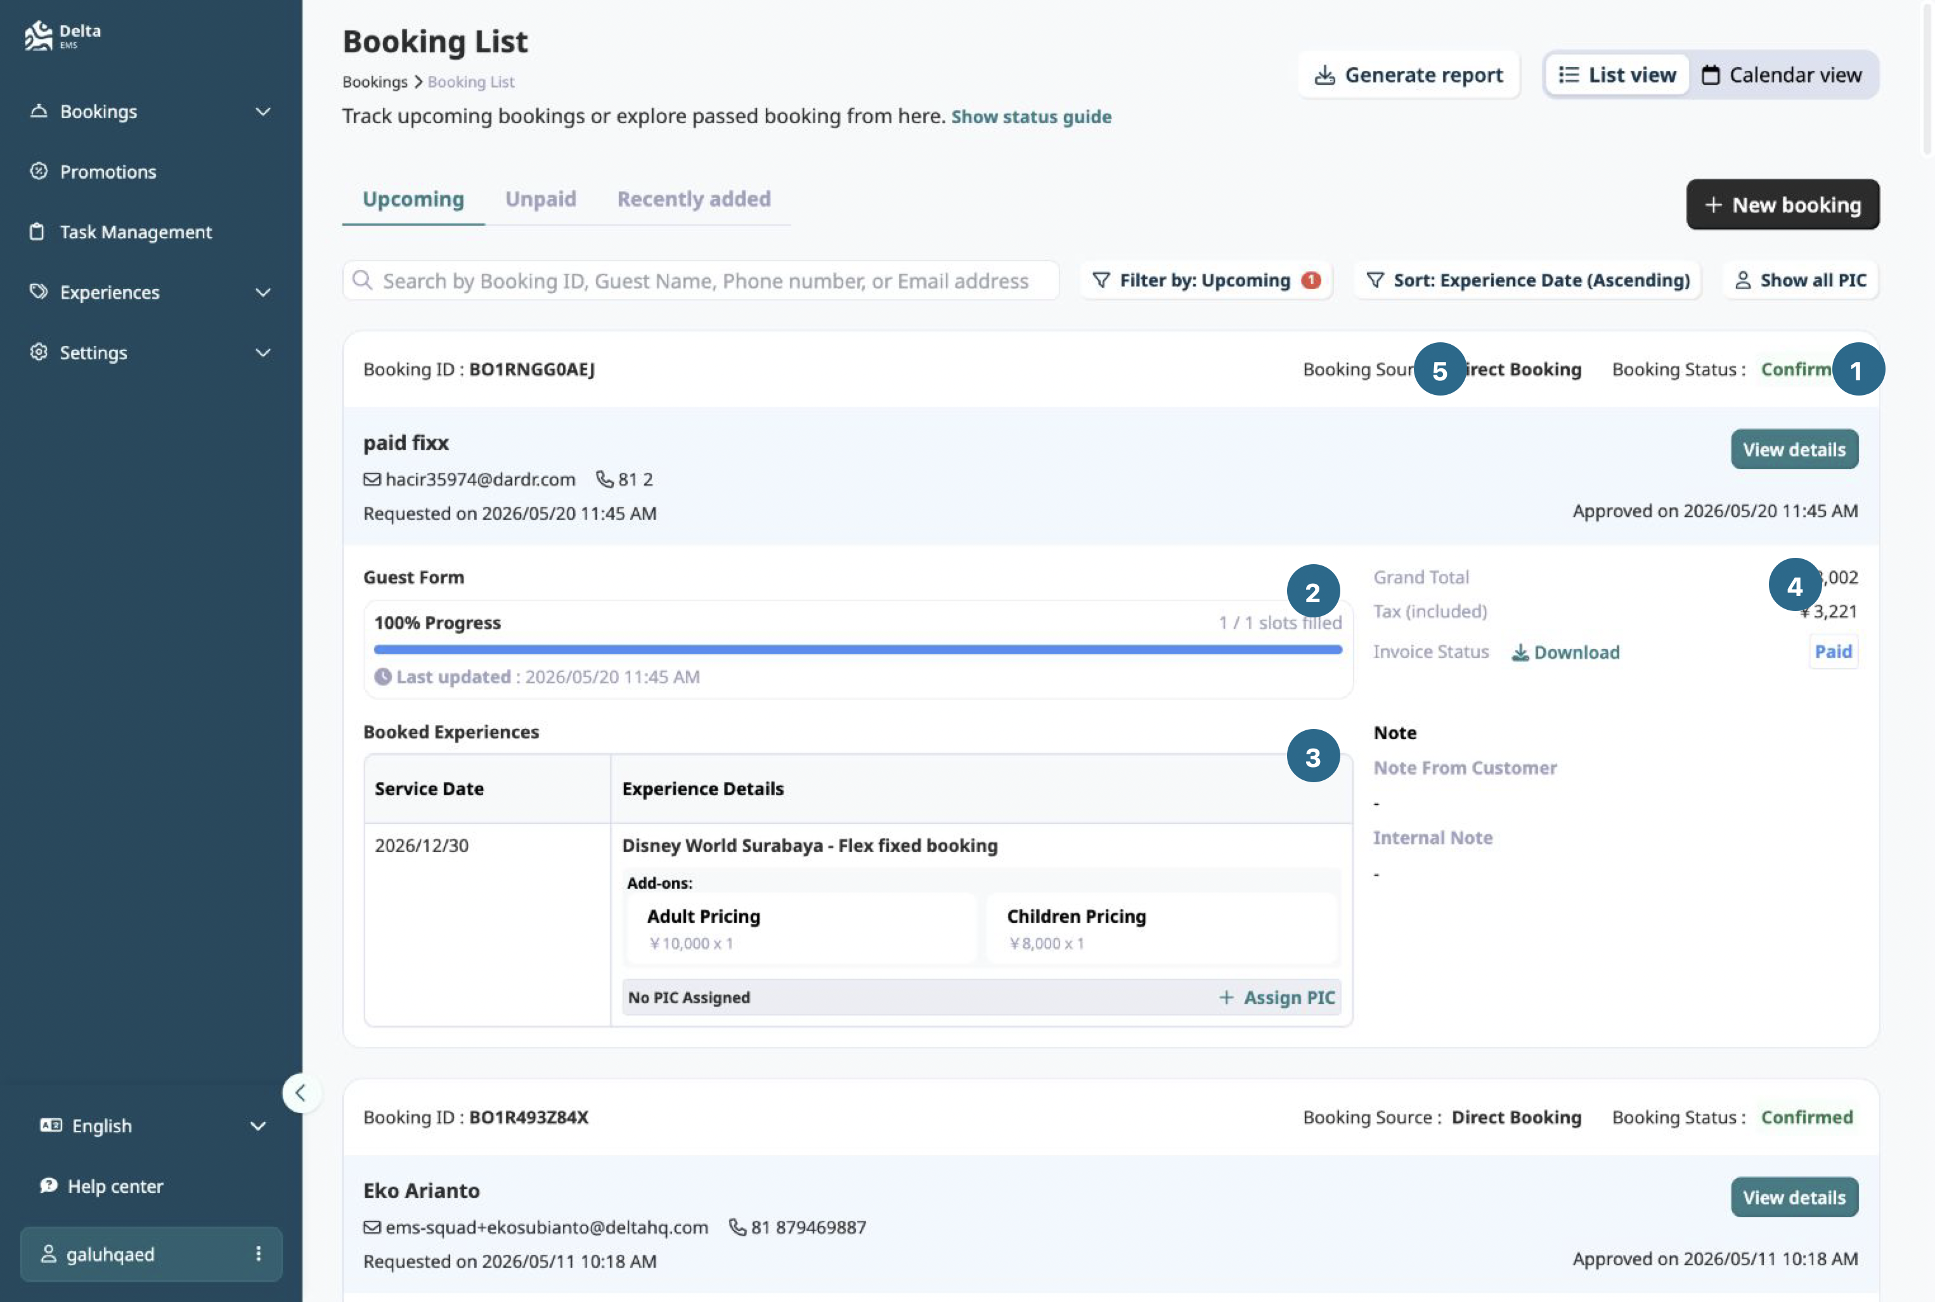Image resolution: width=1935 pixels, height=1302 pixels.
Task: Click the Paid invoice status badge
Action: [1834, 652]
